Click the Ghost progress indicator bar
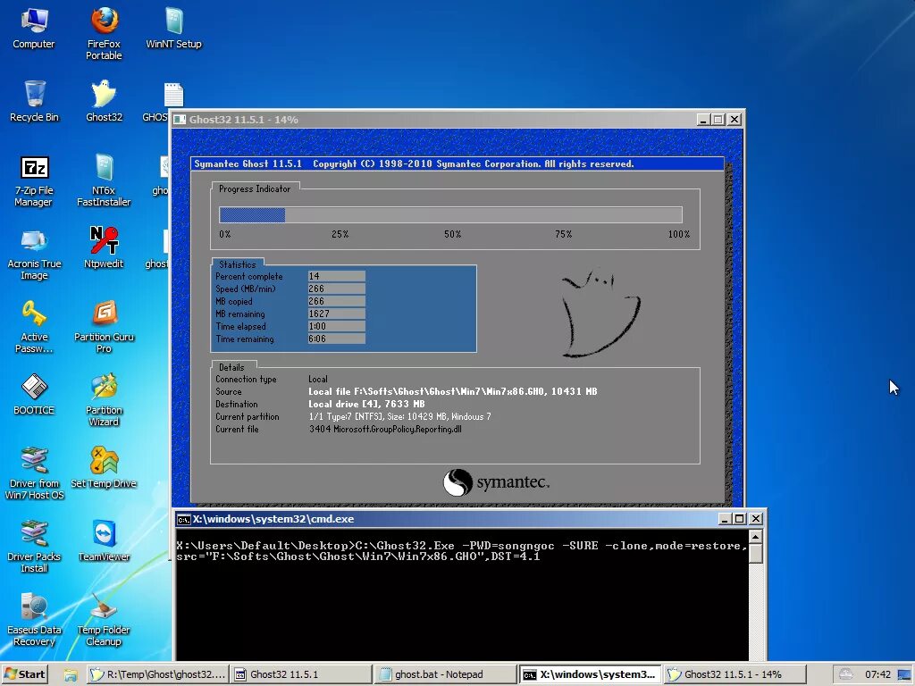 pyautogui.click(x=450, y=214)
